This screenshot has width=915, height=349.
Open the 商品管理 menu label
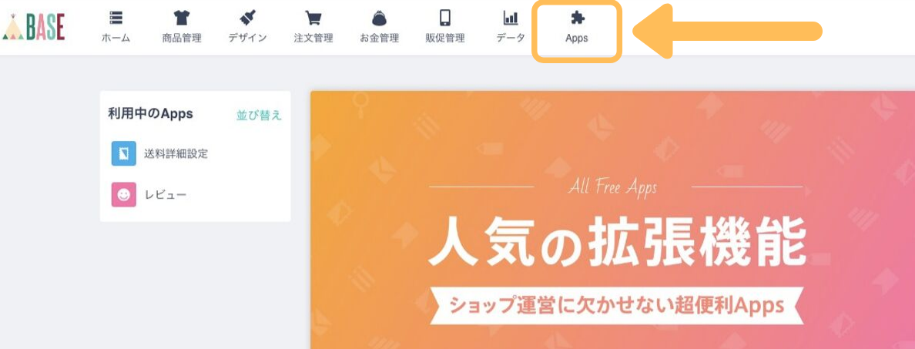182,39
